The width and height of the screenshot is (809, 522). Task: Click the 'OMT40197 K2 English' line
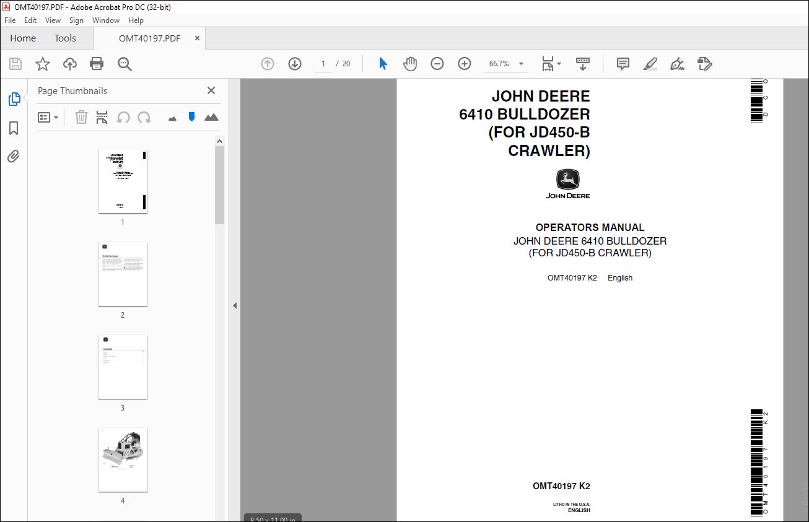click(x=590, y=278)
